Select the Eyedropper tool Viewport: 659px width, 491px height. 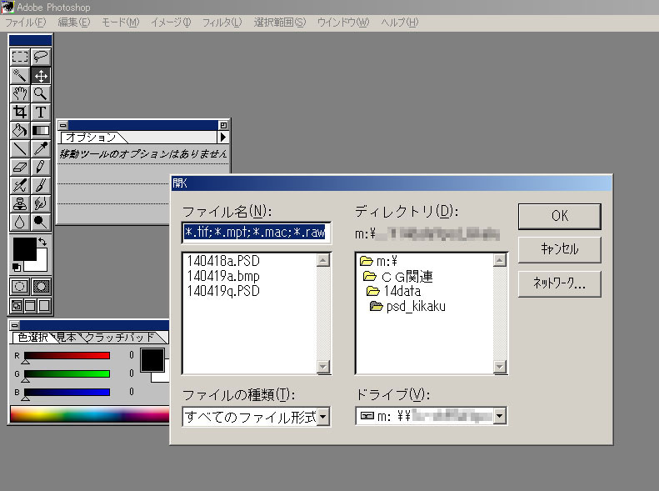[41, 149]
